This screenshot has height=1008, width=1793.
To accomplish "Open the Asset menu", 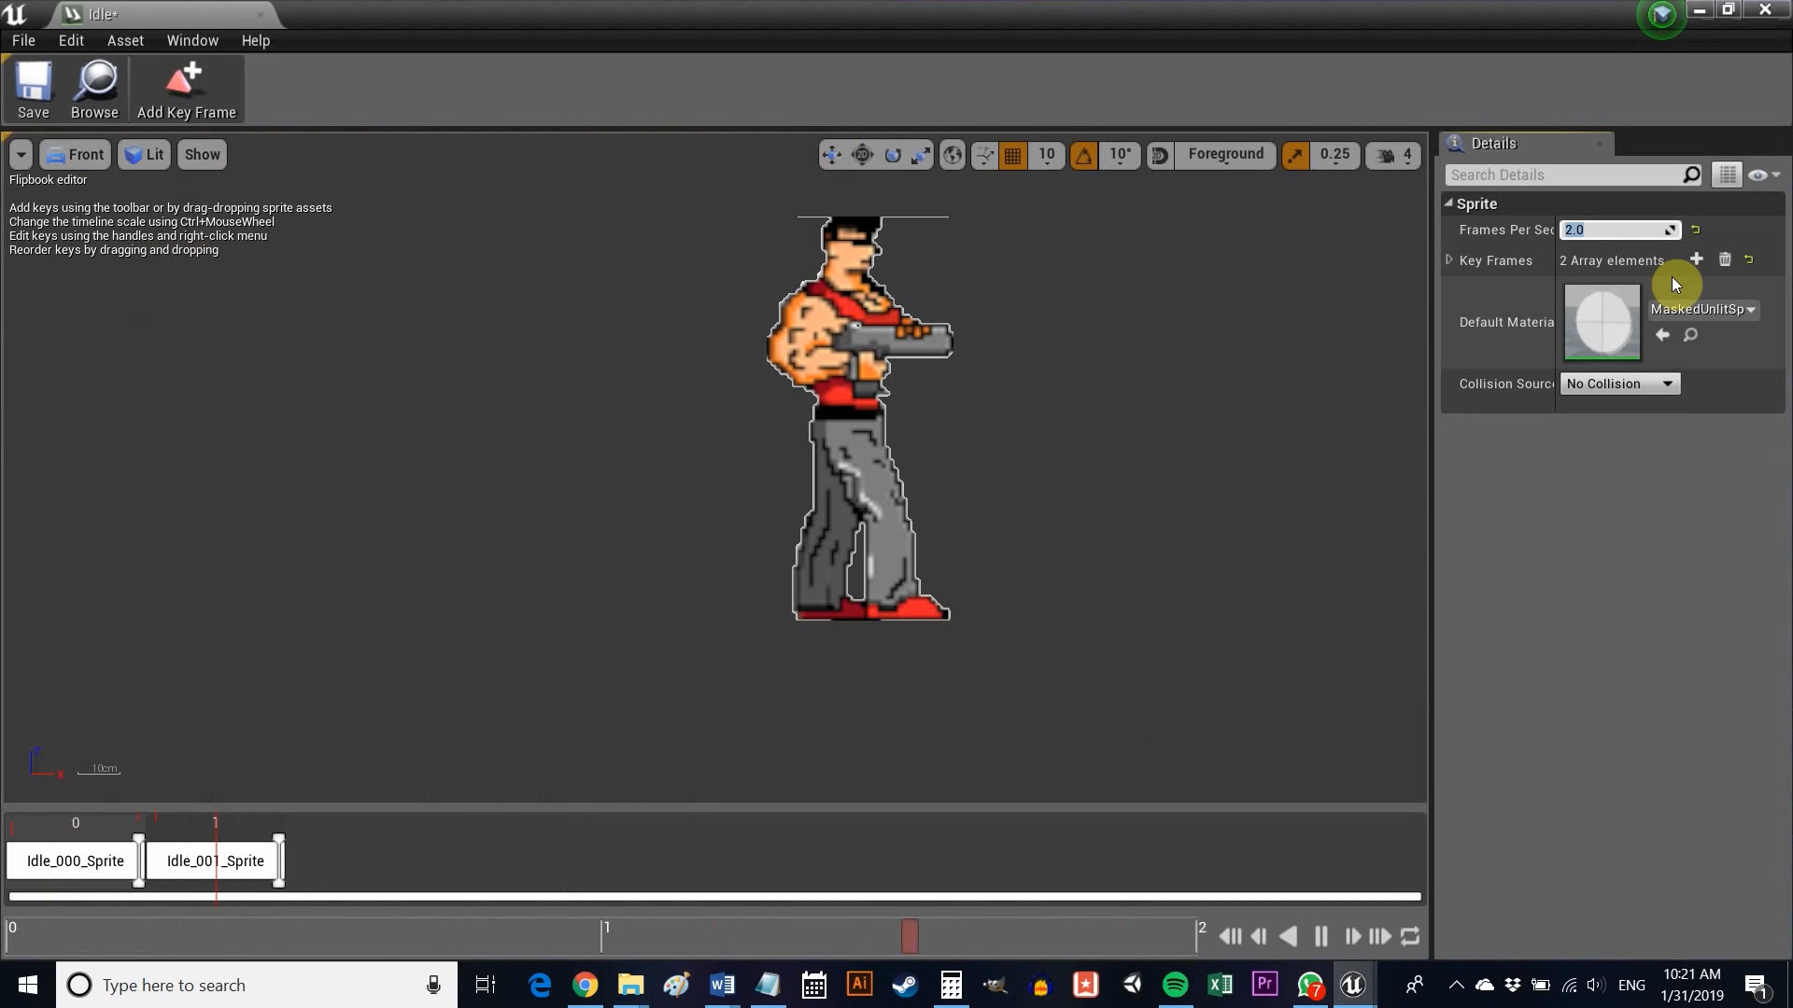I will [125, 40].
